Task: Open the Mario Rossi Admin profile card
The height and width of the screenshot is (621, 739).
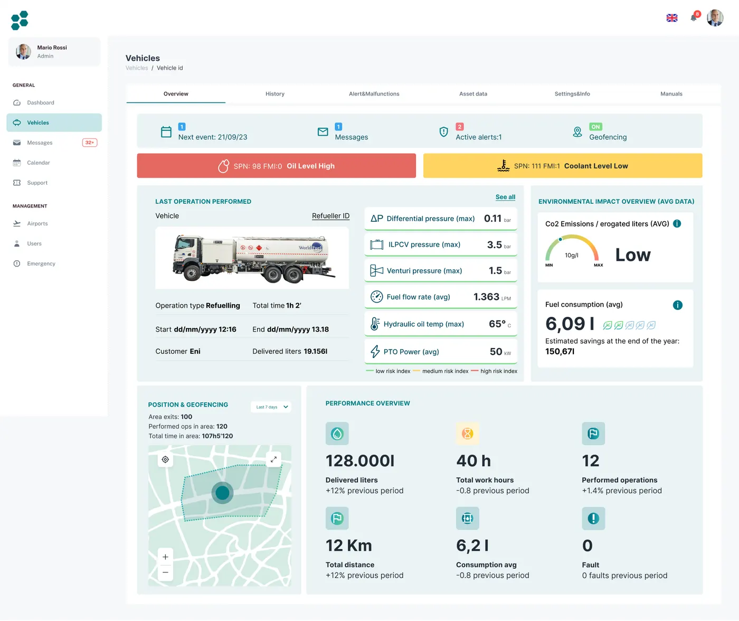Action: pos(54,52)
